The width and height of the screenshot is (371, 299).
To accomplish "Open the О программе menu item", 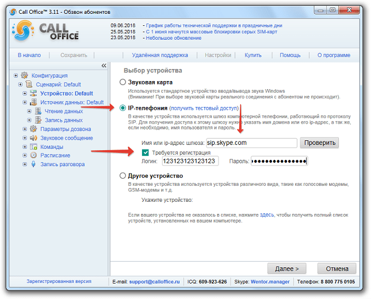I will tap(334, 55).
